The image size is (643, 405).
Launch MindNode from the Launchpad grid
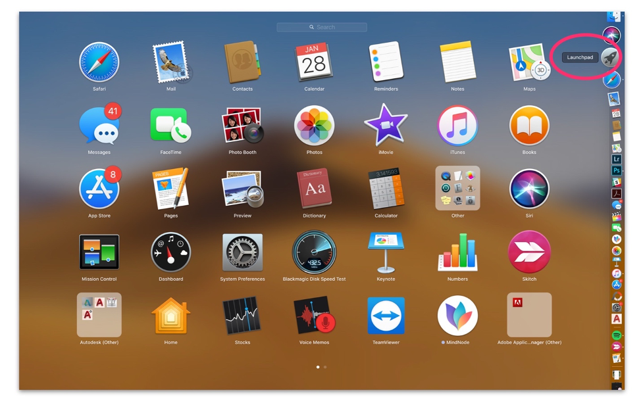point(457,316)
